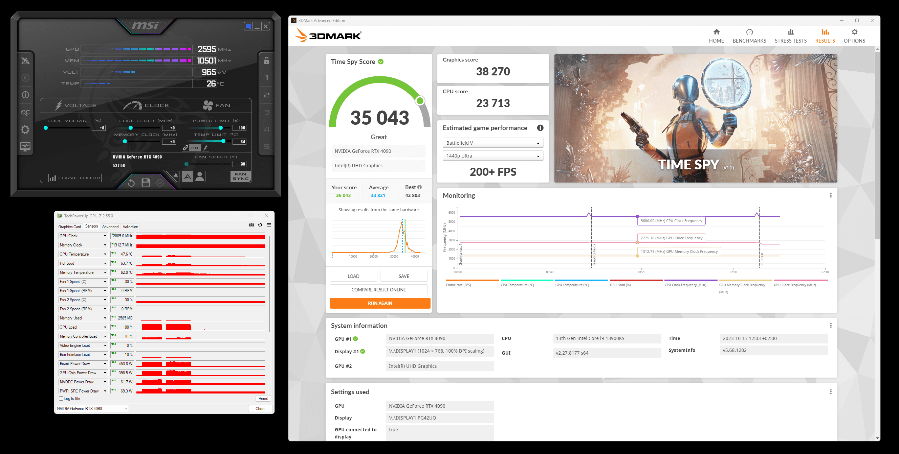Toggle apply at Windows startup icon
899x454 pixels.
[248, 26]
